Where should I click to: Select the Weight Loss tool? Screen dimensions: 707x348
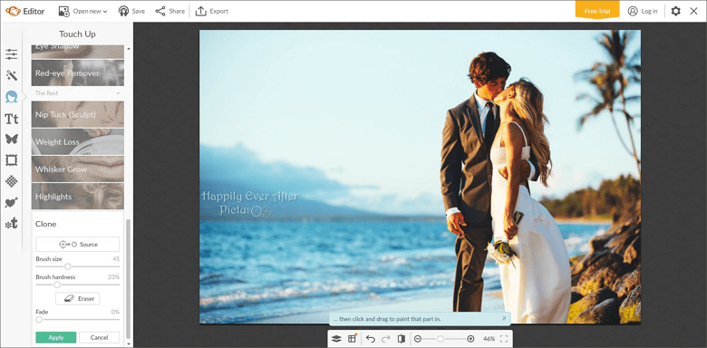tap(78, 141)
